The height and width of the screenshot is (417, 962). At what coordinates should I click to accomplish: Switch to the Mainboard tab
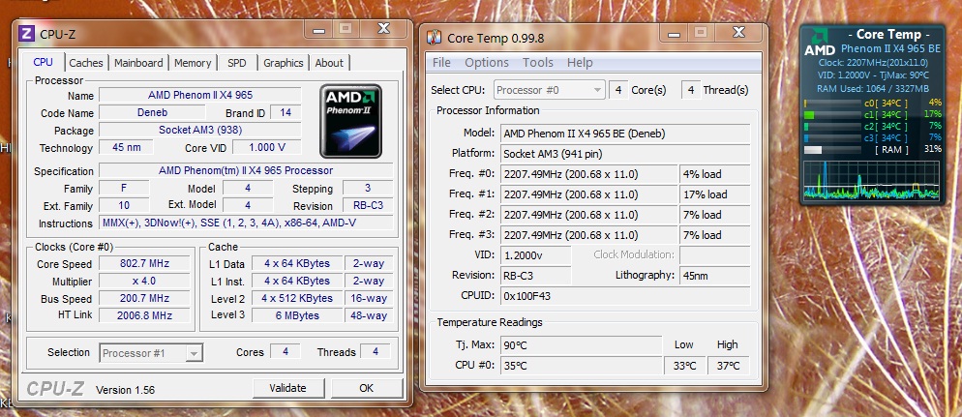138,63
